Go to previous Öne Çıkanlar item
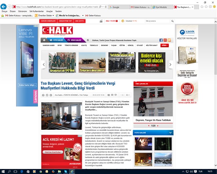217x174 pixels. [x=149, y=126]
